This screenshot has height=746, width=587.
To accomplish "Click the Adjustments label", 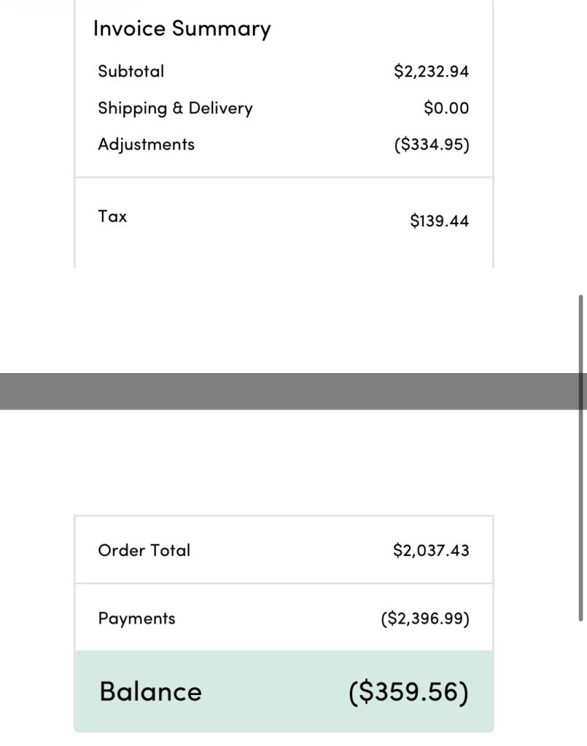I will [146, 144].
